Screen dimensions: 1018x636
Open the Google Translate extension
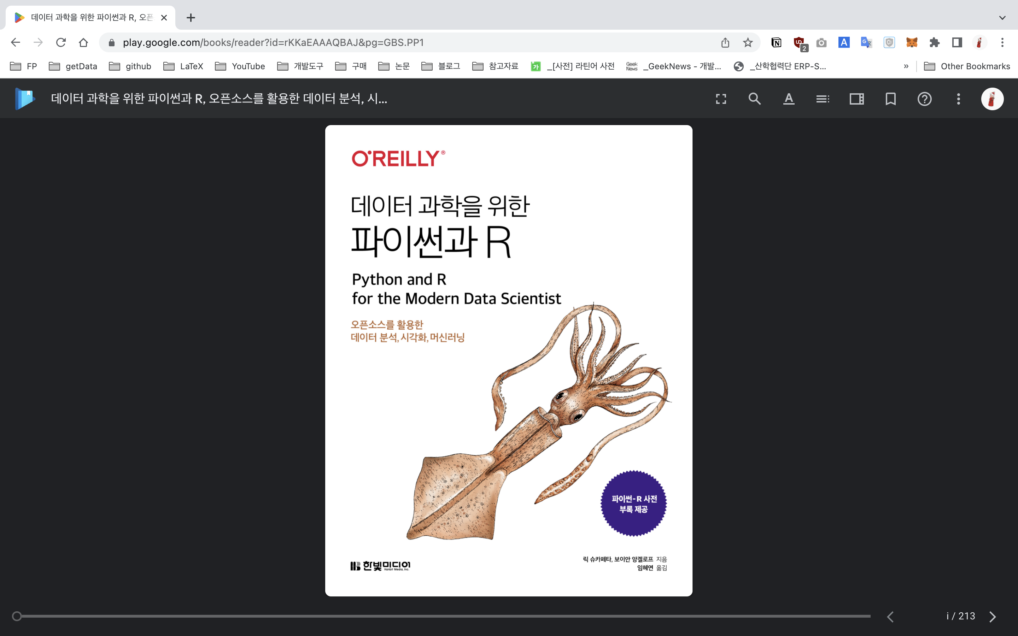[x=867, y=42]
